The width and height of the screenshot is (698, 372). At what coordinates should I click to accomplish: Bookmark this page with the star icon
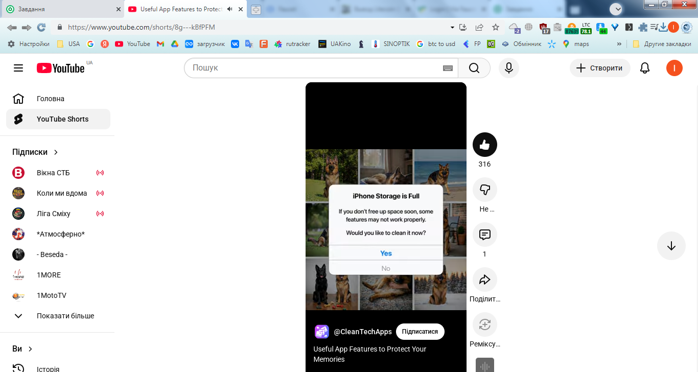[495, 27]
